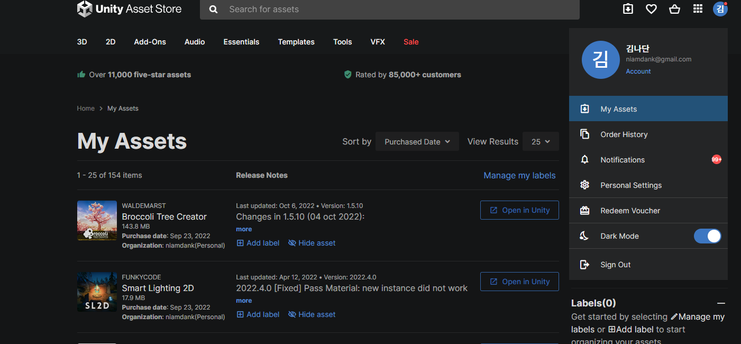Open the My Assets download icon in header
The image size is (741, 344).
coord(628,9)
